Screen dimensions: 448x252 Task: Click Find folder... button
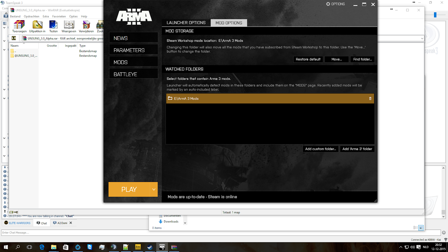coord(362,59)
